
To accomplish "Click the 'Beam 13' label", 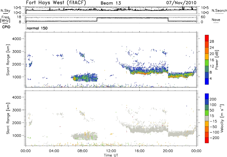I will pos(111,3).
